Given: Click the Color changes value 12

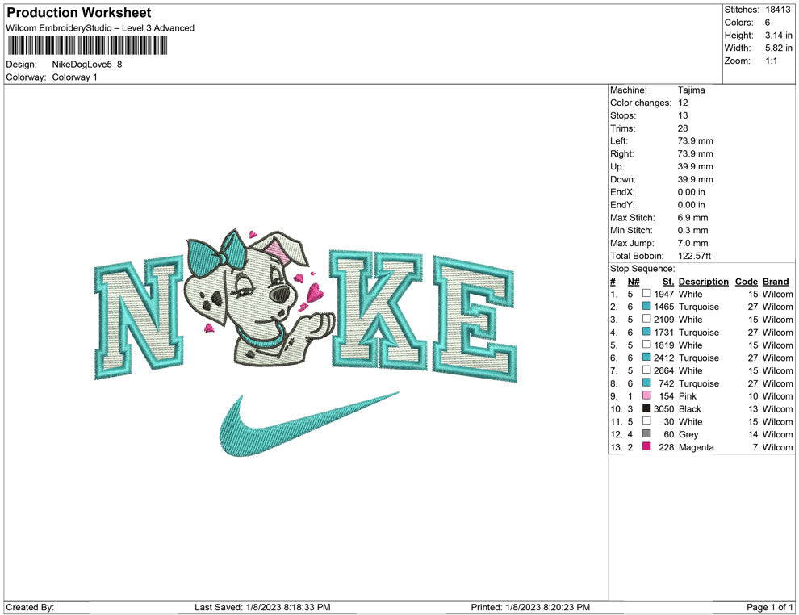Looking at the screenshot, I should pos(683,103).
